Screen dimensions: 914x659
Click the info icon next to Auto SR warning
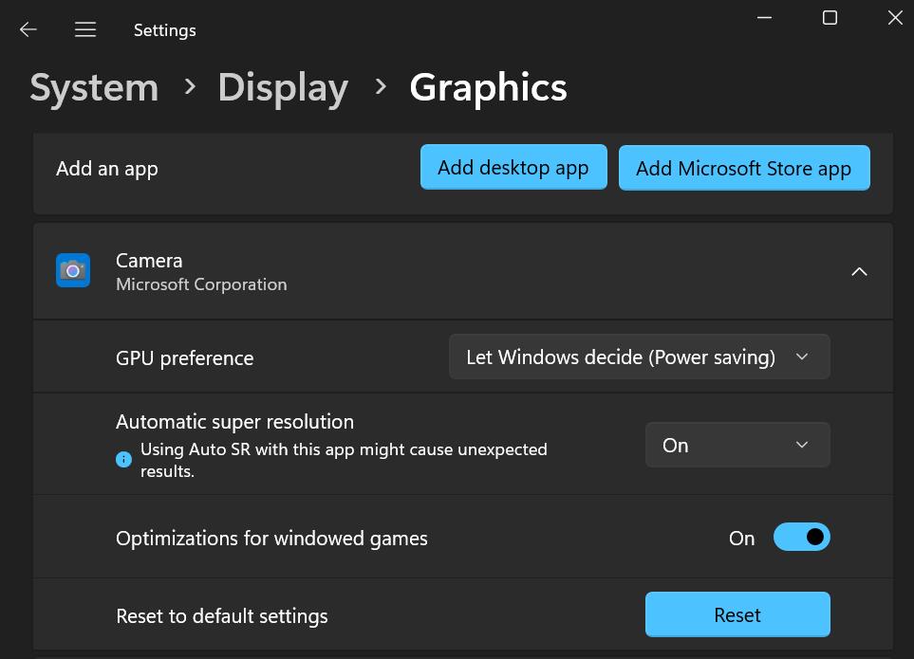122,459
